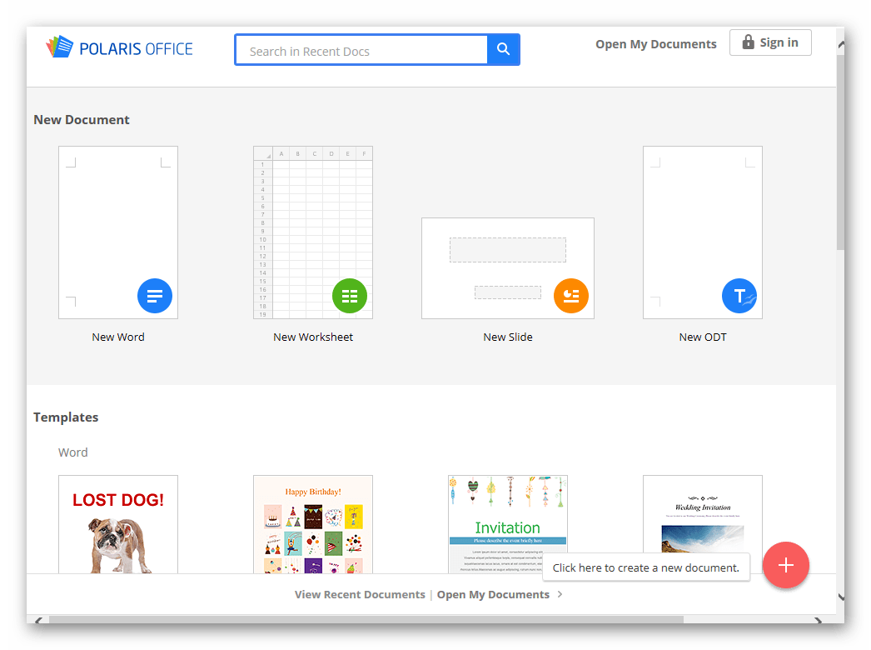The width and height of the screenshot is (871, 650).
Task: Click the Word templates category label
Action: [72, 452]
